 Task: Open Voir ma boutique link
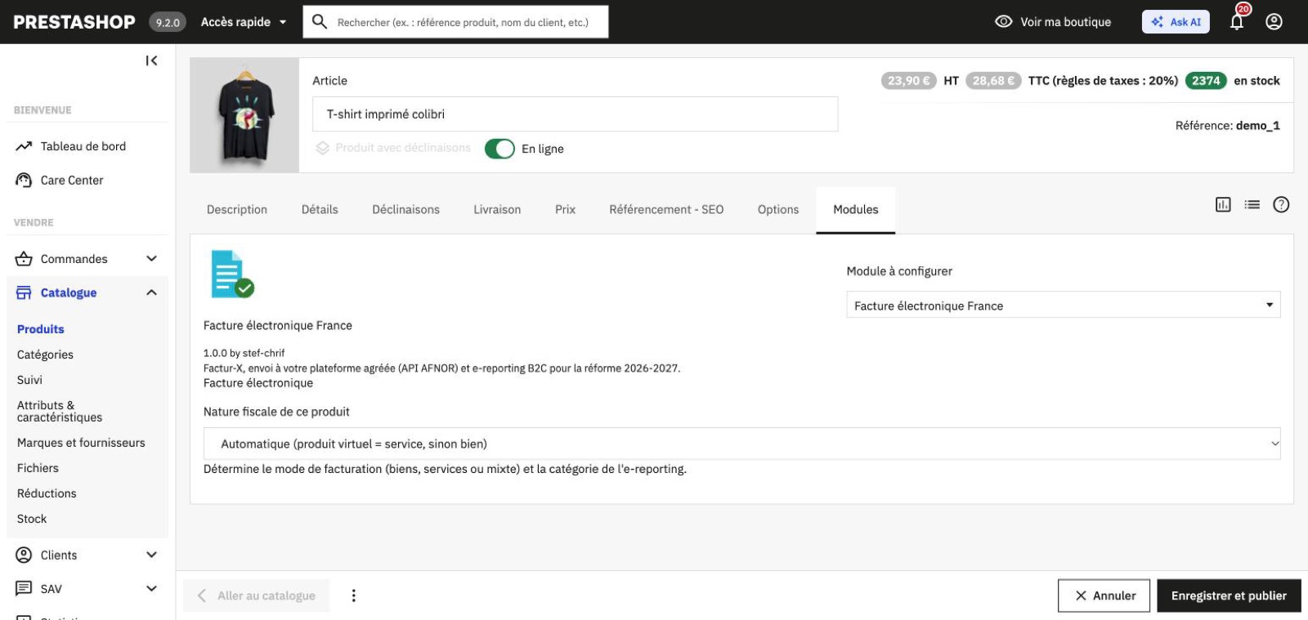pos(1053,22)
